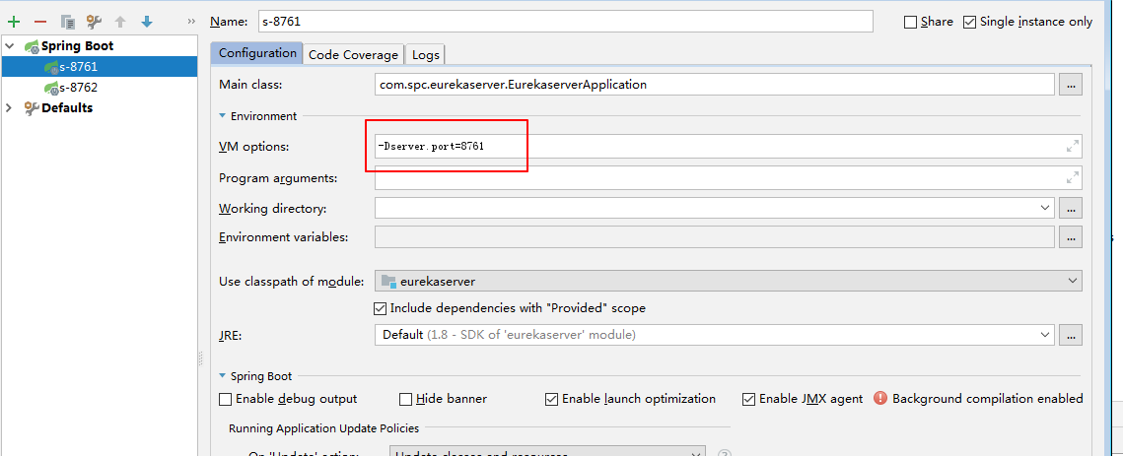
Task: Switch to Code Coverage tab
Action: pyautogui.click(x=353, y=54)
